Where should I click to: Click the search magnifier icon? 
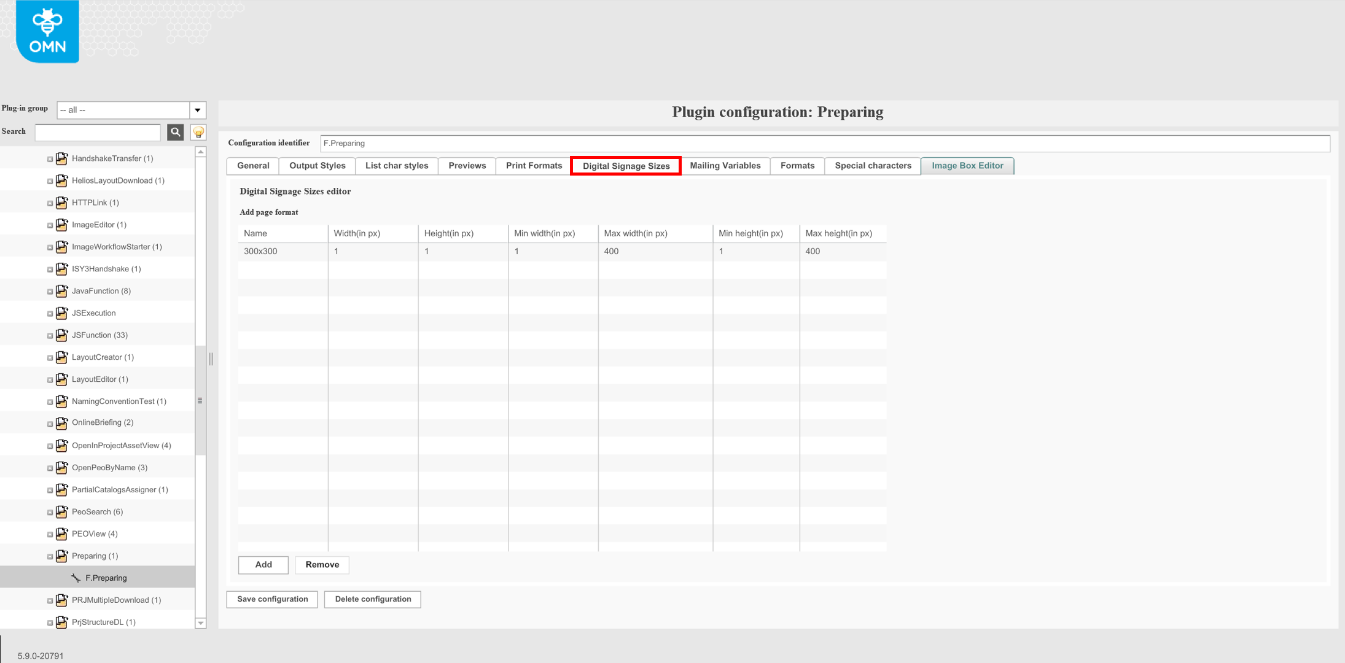(176, 132)
